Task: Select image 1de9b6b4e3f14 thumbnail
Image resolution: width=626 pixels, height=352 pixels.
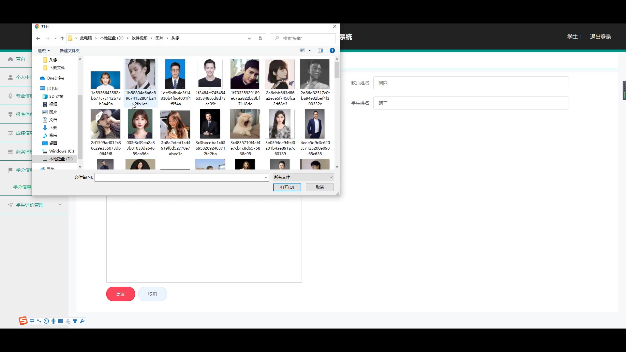Action: tap(175, 74)
